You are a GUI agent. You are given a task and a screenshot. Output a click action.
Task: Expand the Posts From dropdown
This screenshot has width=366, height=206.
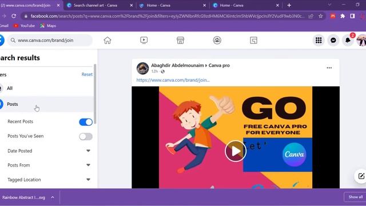(88, 165)
